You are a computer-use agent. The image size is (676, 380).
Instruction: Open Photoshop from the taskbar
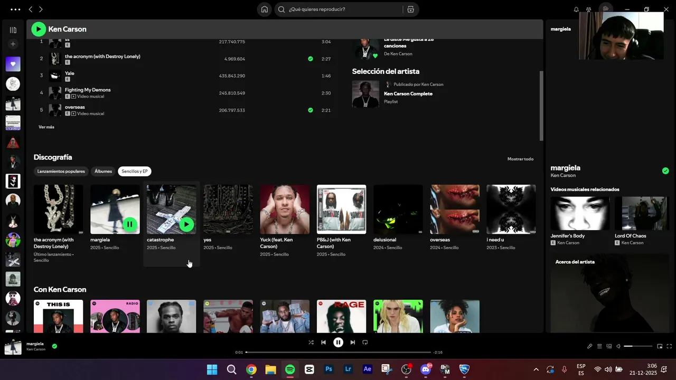328,369
